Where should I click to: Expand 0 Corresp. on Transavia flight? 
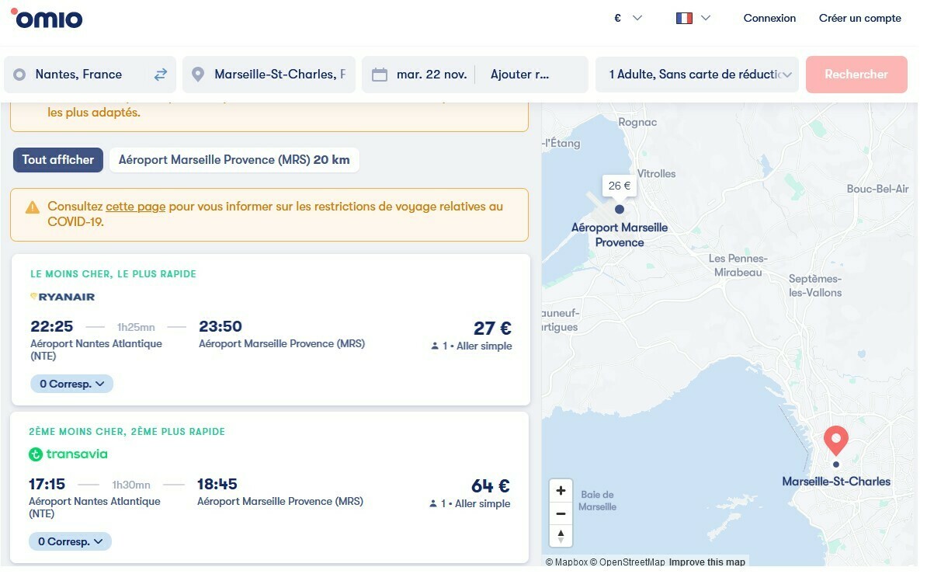[x=70, y=541]
